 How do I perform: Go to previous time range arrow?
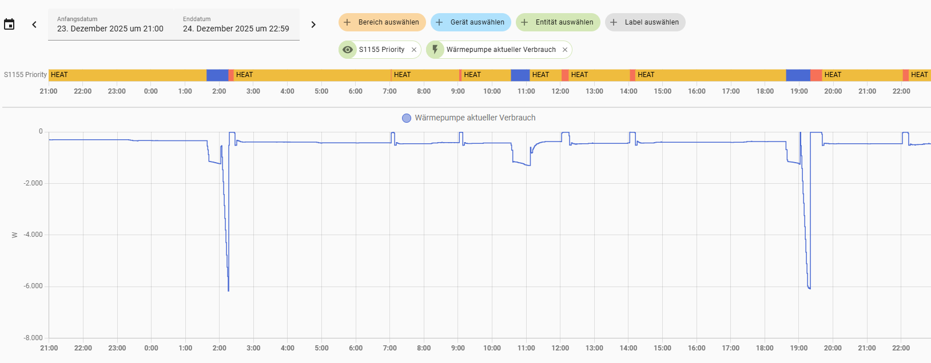pos(34,25)
